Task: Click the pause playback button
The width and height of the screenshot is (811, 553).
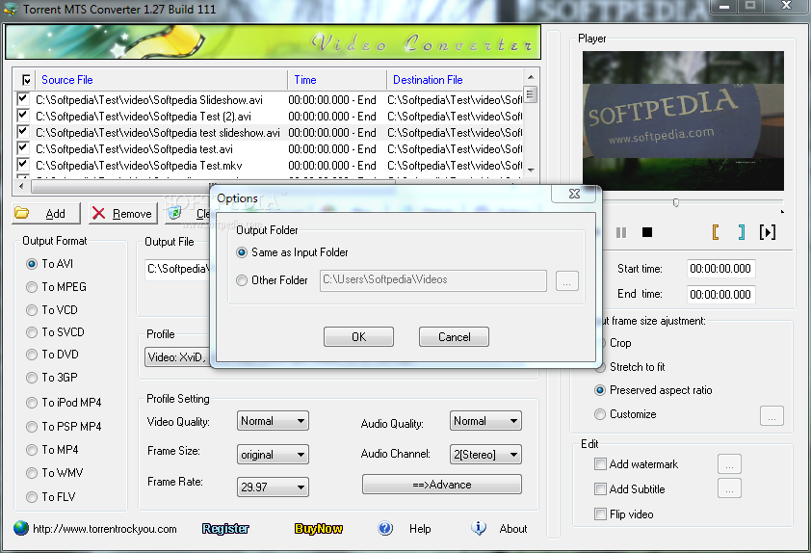Action: tap(621, 232)
